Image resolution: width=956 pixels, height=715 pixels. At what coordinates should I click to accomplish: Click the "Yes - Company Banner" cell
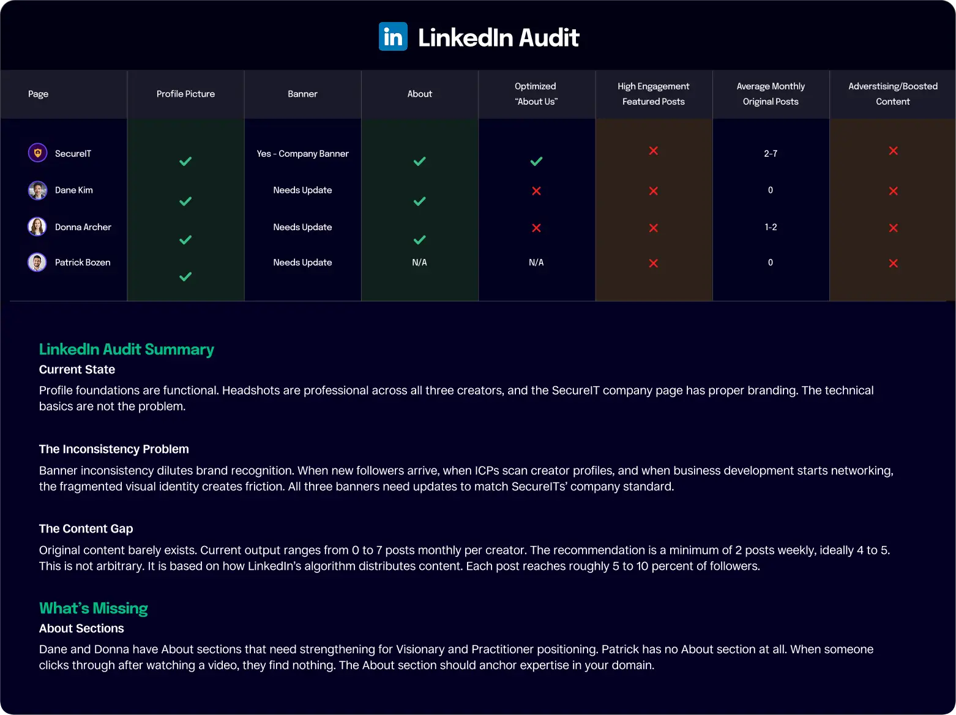point(302,154)
